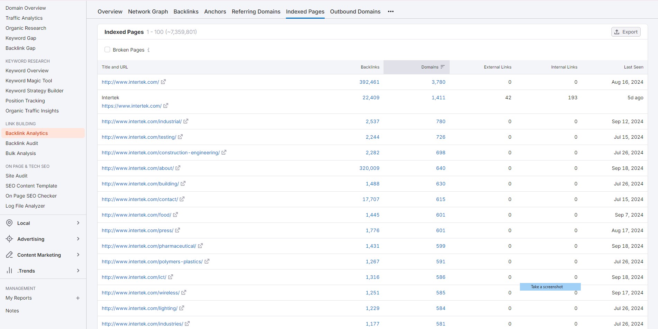The width and height of the screenshot is (658, 329).
Task: Open Keyword Gap in sidebar
Action: click(21, 38)
